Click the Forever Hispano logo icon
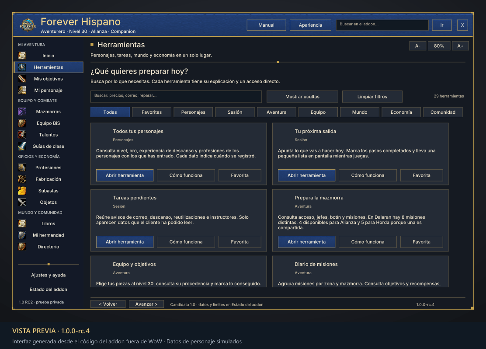The width and height of the screenshot is (486, 349). (x=28, y=25)
